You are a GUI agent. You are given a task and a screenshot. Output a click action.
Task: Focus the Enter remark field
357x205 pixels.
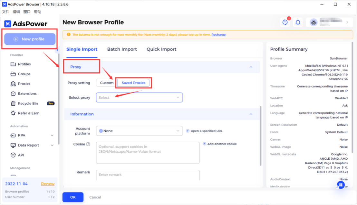[x=148, y=175]
